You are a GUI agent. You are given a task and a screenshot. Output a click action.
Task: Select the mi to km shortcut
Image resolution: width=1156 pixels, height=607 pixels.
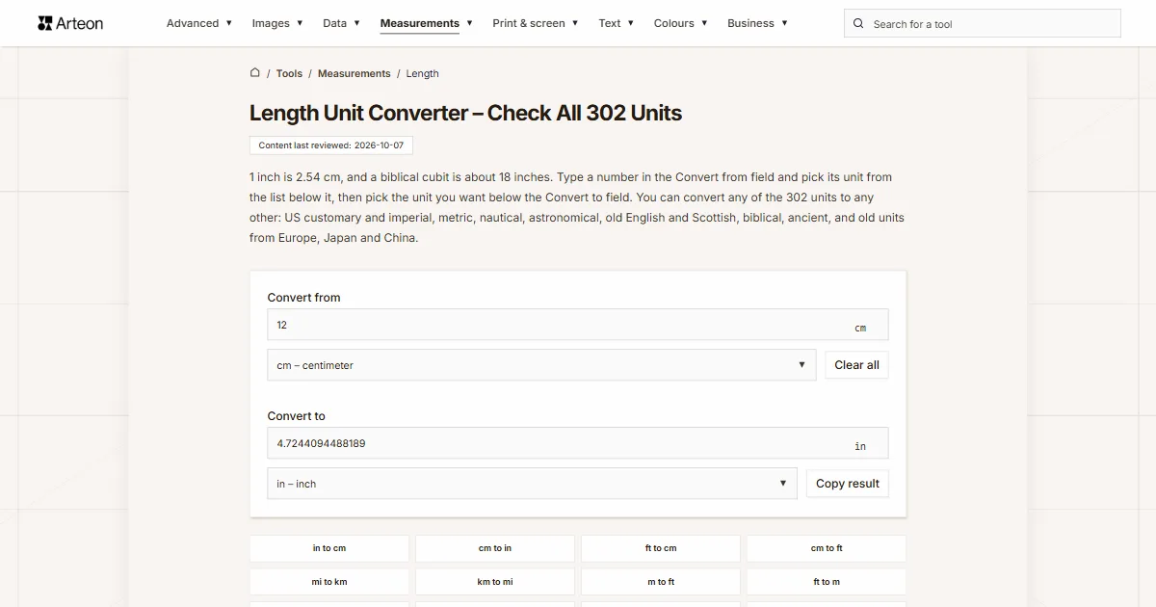click(x=329, y=582)
